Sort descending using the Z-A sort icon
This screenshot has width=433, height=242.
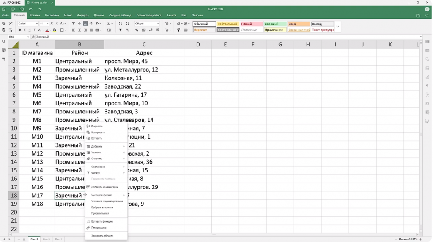127,24
